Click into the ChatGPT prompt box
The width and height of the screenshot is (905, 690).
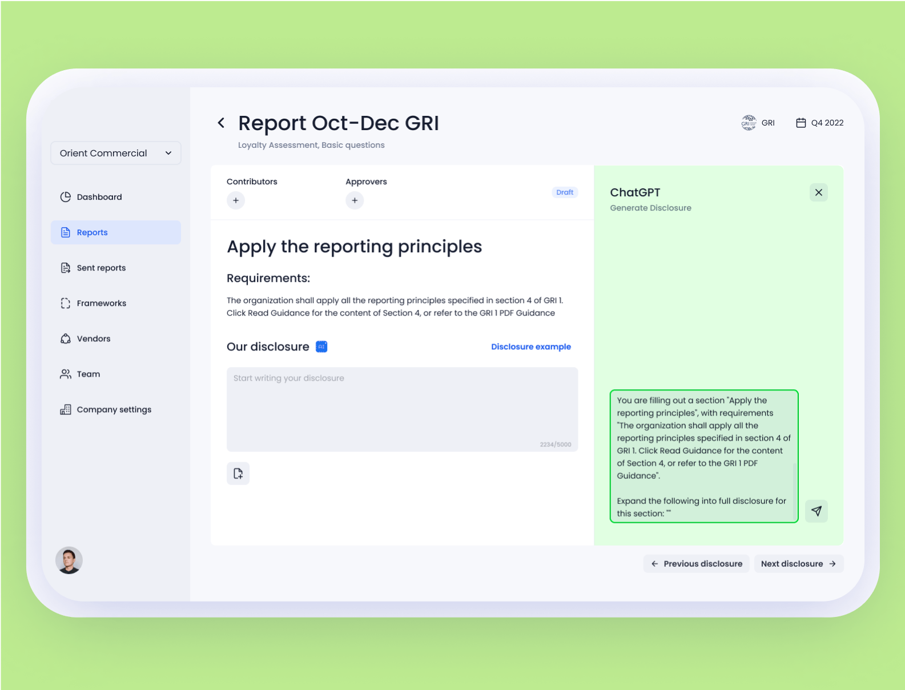(704, 456)
